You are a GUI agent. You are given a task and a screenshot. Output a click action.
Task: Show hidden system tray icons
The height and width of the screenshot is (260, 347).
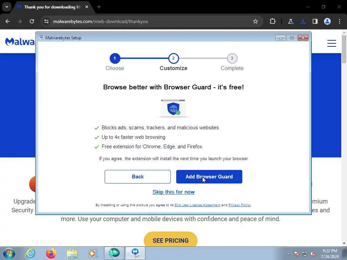288,254
